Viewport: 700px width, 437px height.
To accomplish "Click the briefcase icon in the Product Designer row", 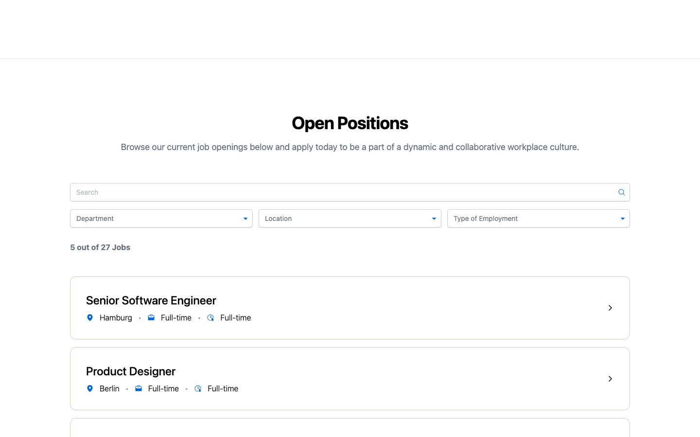I will (139, 388).
